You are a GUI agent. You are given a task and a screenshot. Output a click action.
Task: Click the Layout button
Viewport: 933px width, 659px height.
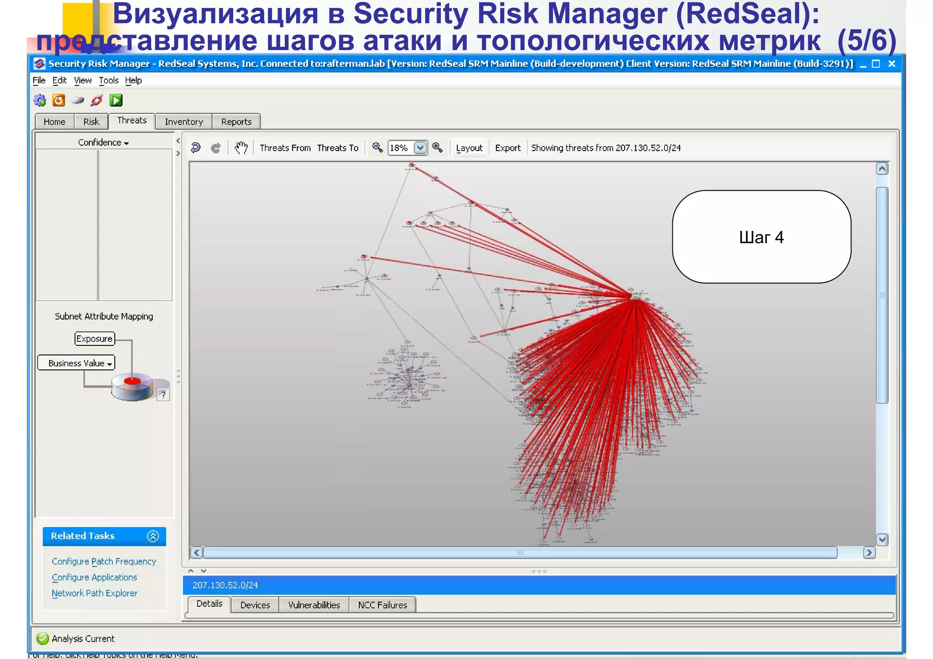[469, 148]
